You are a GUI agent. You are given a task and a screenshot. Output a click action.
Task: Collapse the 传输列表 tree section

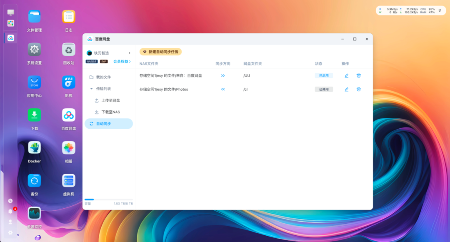pos(91,89)
